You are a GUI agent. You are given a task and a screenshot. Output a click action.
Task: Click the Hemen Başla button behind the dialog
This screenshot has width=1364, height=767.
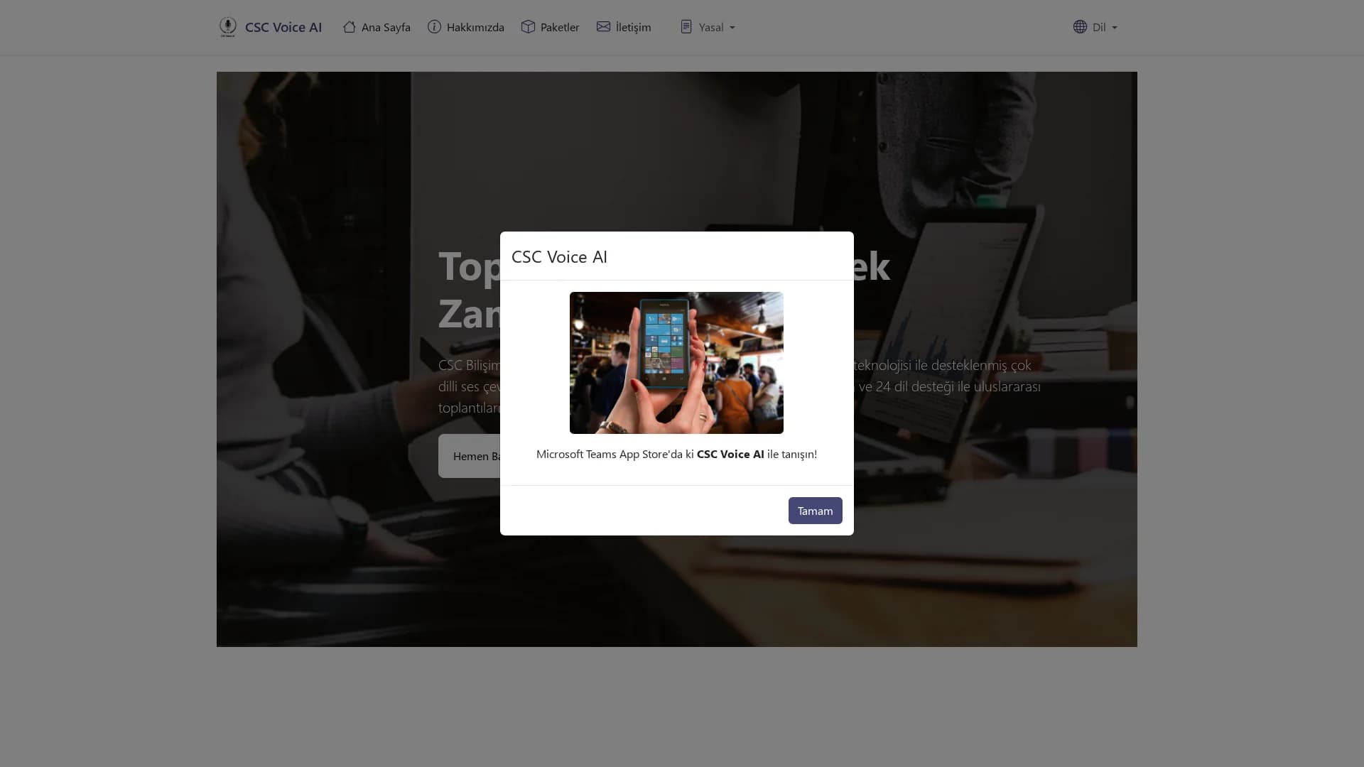pos(470,456)
